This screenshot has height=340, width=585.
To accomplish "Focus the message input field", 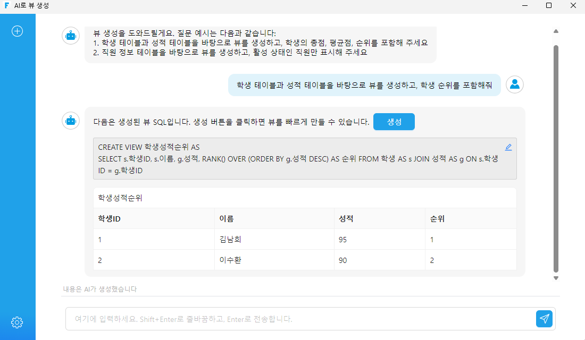I will point(300,319).
